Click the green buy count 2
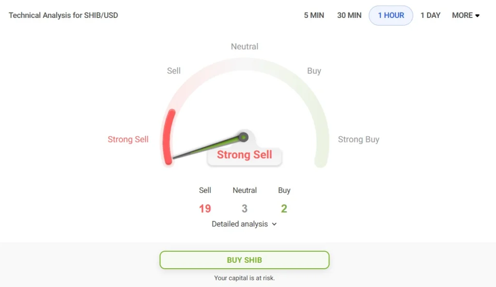Viewport: 496px width, 287px height. pos(284,209)
